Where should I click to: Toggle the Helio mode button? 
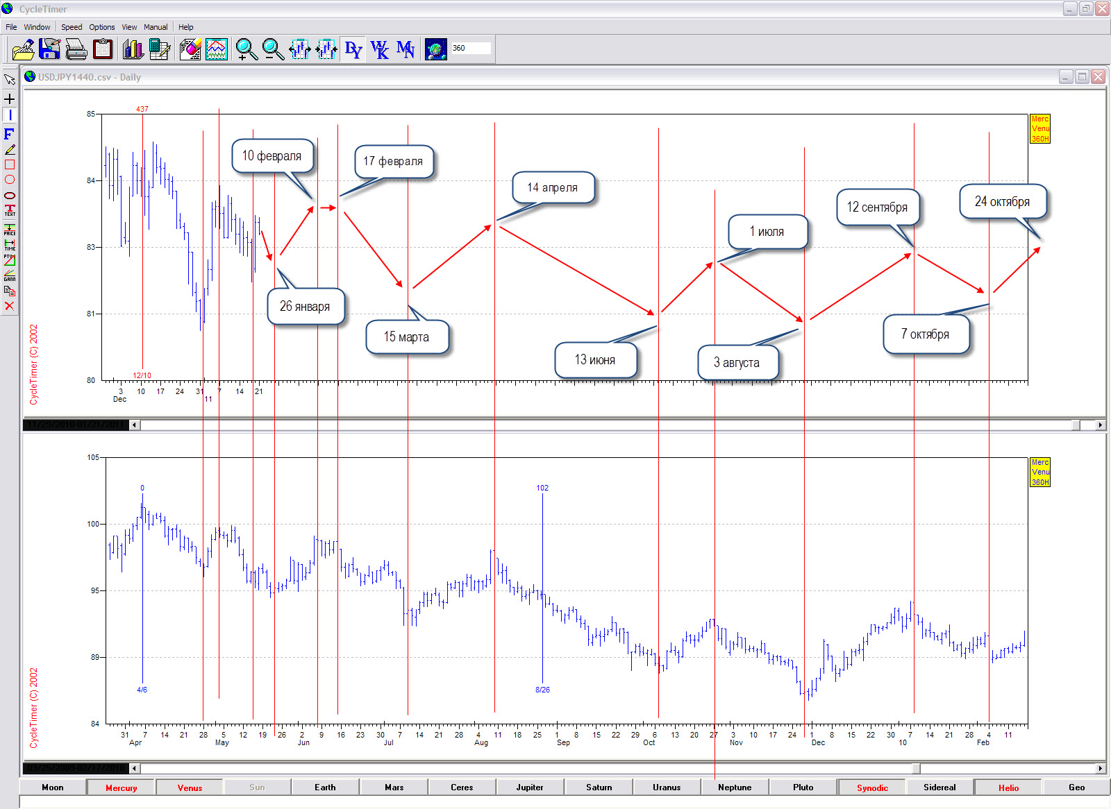(x=1008, y=787)
